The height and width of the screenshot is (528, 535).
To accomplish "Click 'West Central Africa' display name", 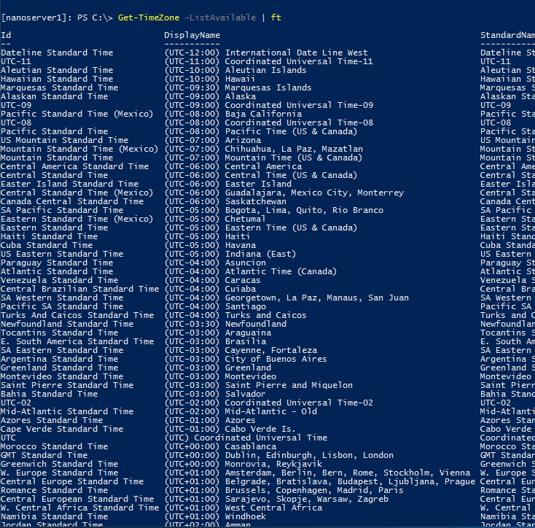I will 273,508.
